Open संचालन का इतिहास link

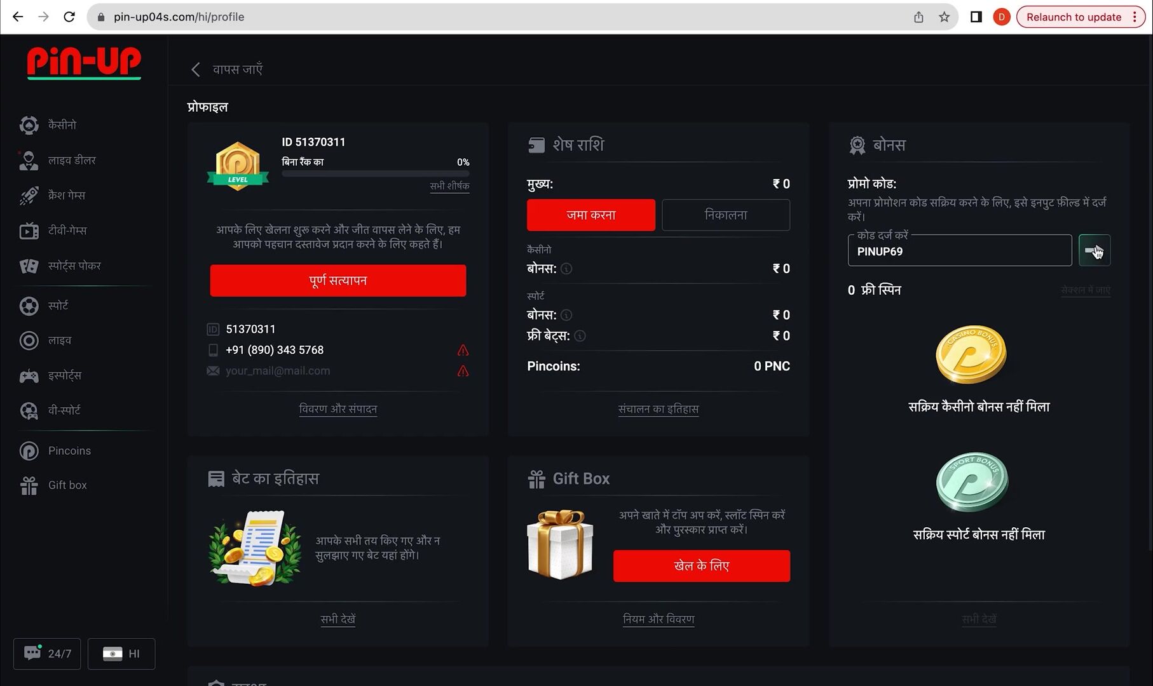pos(658,409)
